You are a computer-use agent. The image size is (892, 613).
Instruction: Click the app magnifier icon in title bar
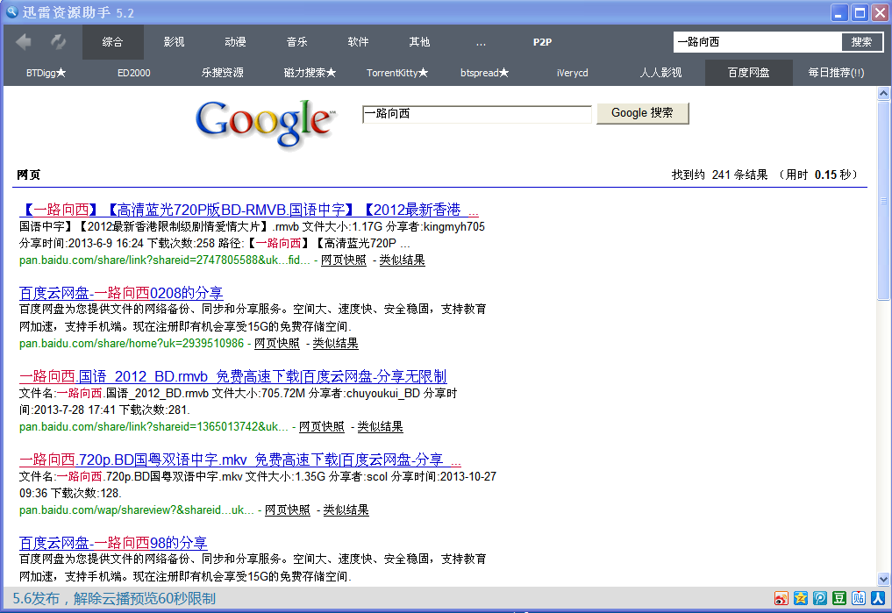click(11, 12)
